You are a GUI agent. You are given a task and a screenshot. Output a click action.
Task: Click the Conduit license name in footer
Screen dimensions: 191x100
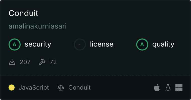[79, 88]
